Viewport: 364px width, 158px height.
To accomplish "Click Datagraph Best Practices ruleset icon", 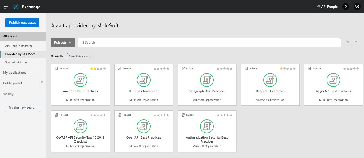I will tap(207, 80).
